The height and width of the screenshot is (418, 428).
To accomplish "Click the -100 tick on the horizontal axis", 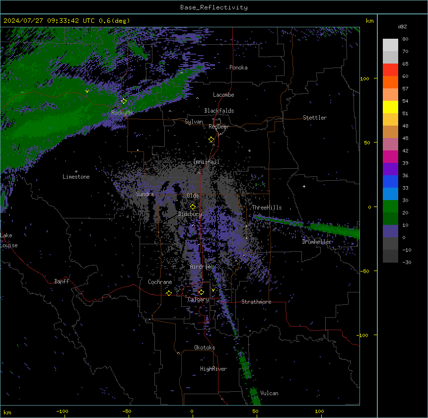I will click(62, 411).
